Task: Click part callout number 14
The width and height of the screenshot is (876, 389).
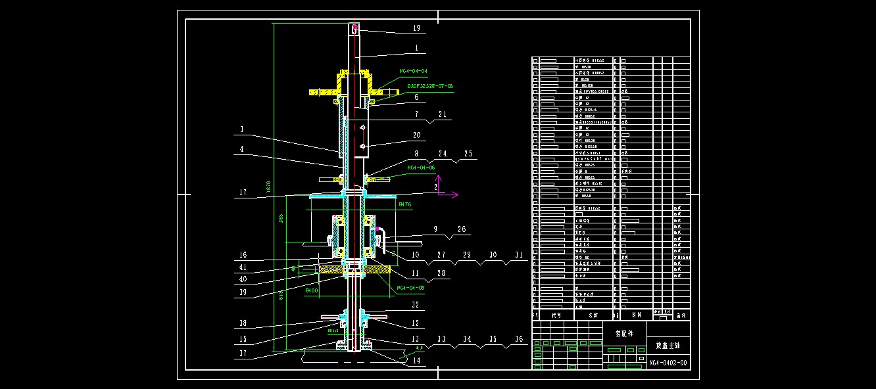Action: coord(416,360)
